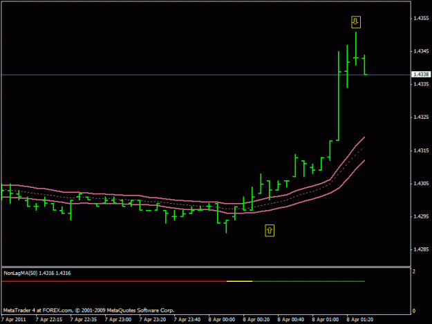This screenshot has height=324, width=432.
Task: Click the indicator scale value 0
Action: pos(414,312)
